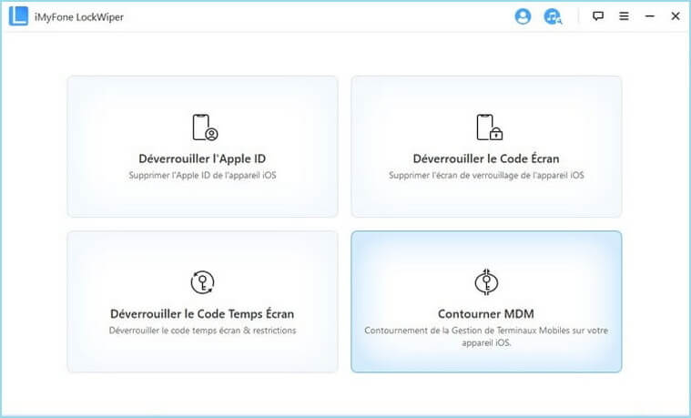Open the feedback speech bubble icon
Screen dimensions: 691x418
(x=598, y=16)
